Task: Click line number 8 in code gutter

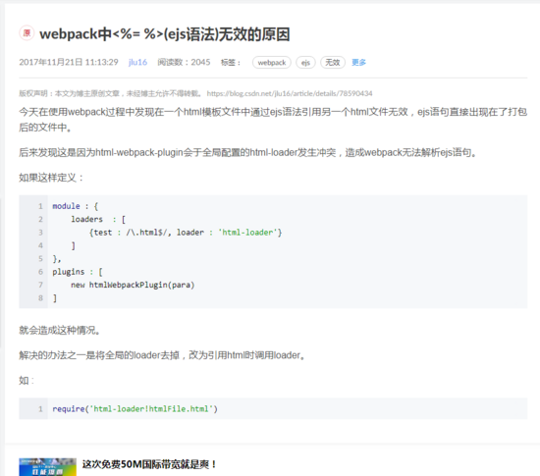Action: 40,298
